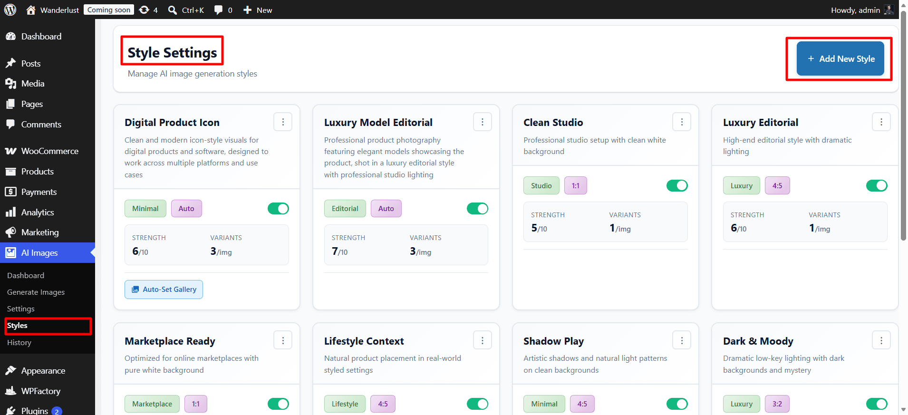The image size is (908, 415).
Task: Open Shadow Play three-dot menu
Action: click(x=682, y=340)
